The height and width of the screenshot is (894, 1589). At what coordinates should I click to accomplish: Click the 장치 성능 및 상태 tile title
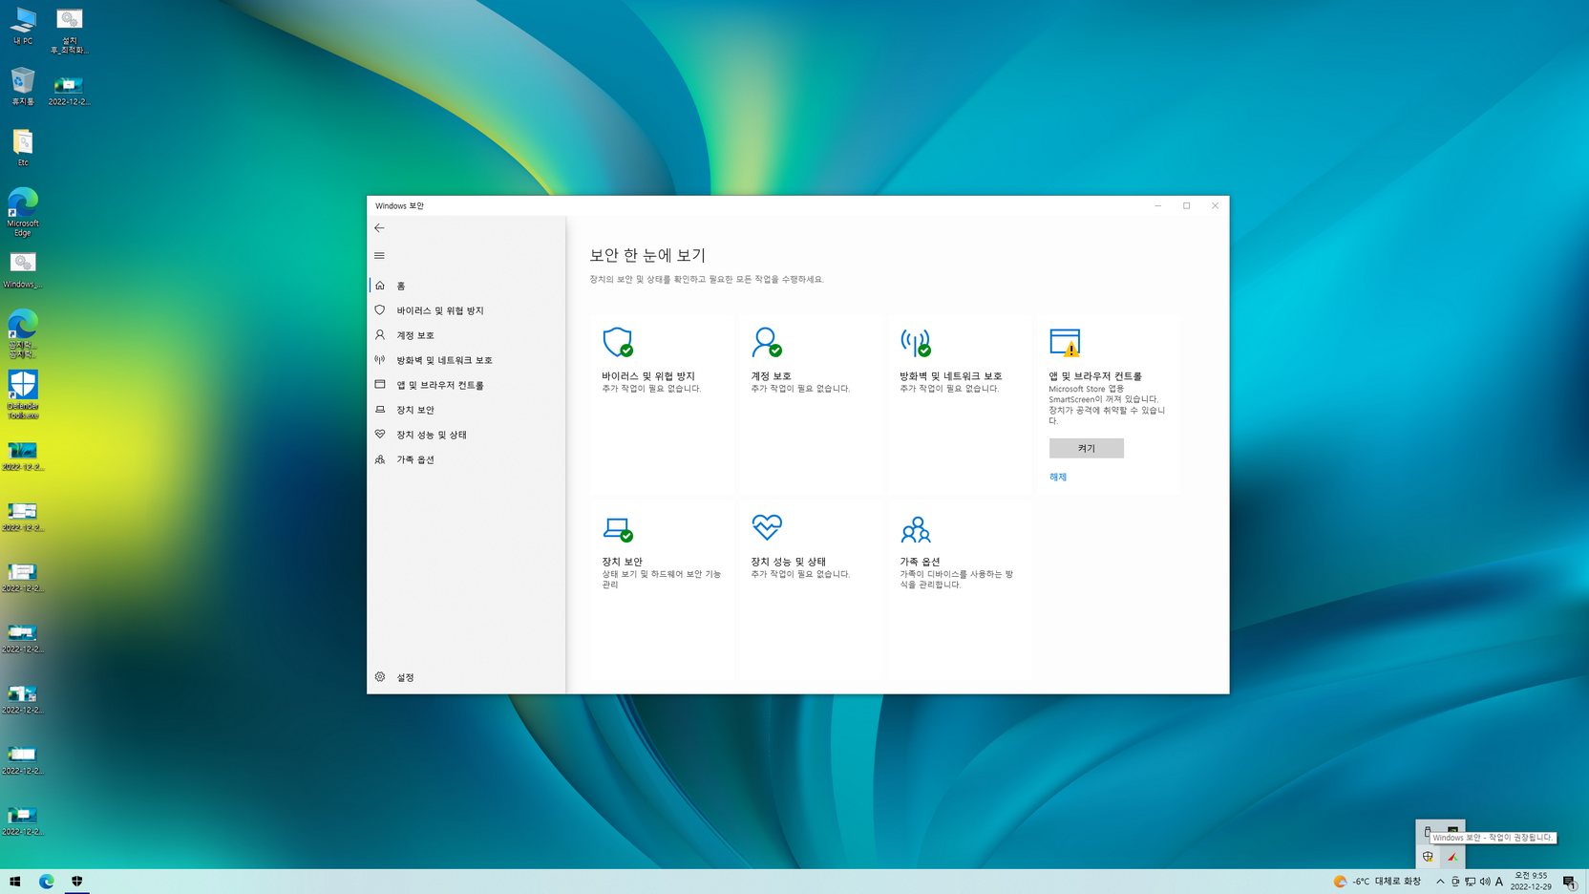[788, 562]
